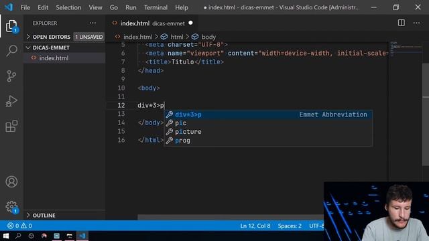Open the Help menu

(x=182, y=7)
